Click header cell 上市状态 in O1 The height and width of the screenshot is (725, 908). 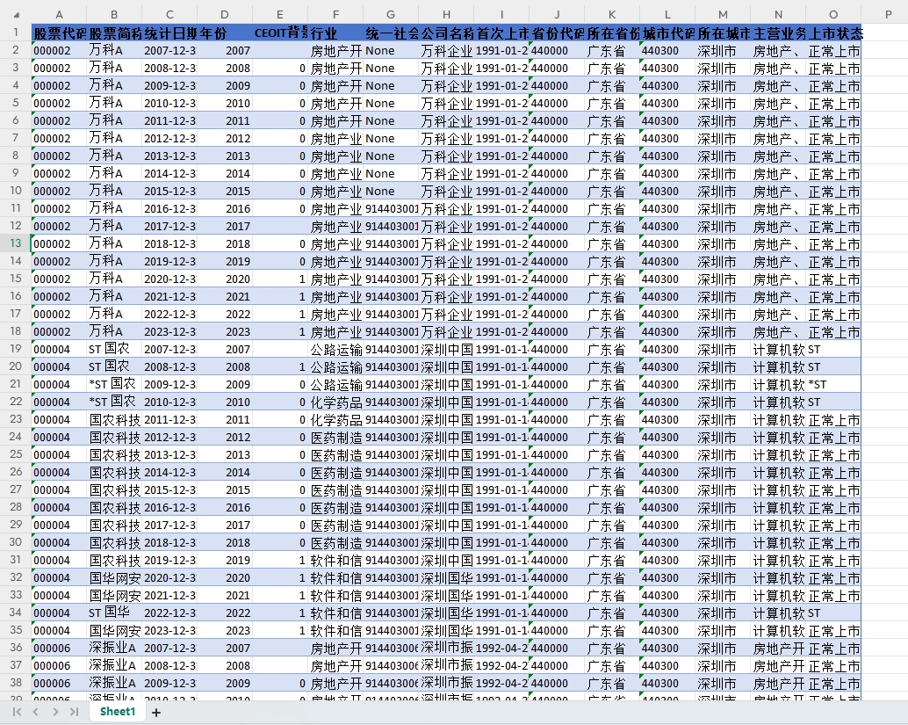pos(833,33)
